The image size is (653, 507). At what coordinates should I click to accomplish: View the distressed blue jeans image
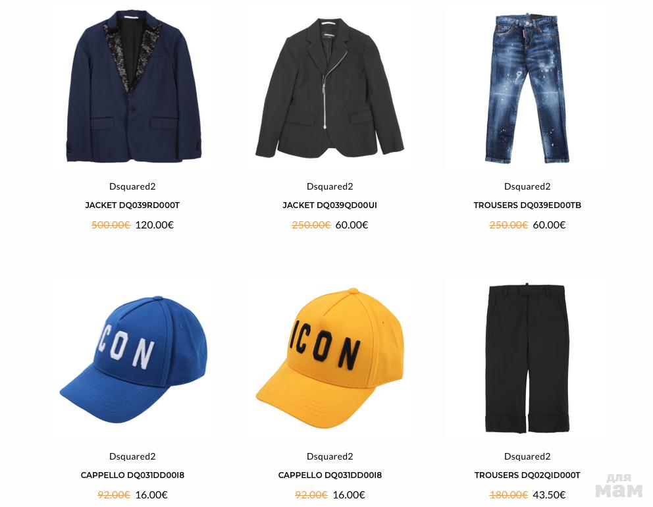[x=527, y=89]
